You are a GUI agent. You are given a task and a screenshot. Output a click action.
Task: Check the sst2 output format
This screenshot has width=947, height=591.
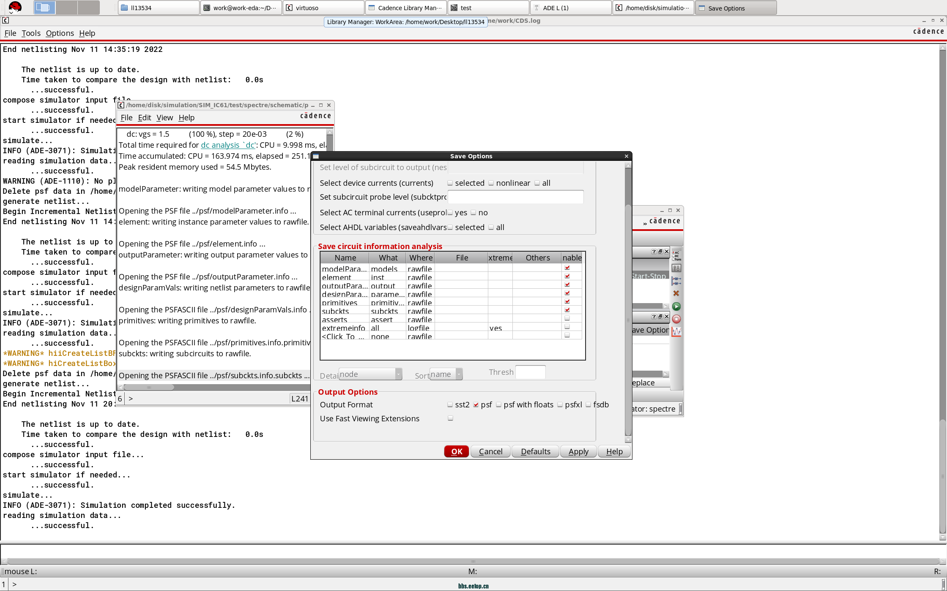click(x=450, y=405)
